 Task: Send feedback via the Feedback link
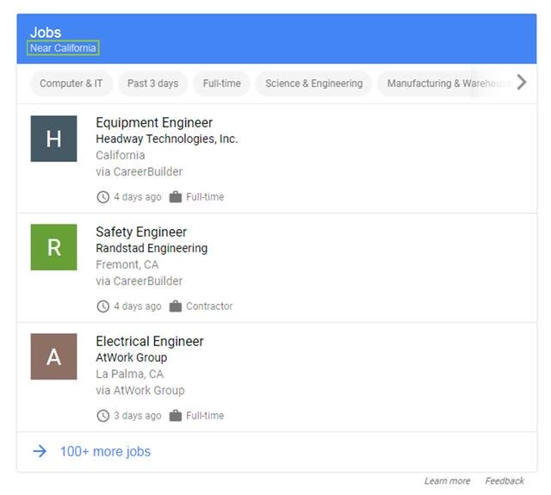point(505,481)
